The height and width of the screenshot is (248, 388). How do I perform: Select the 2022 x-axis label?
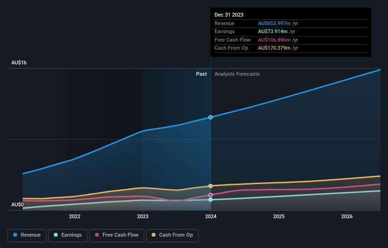coord(75,216)
